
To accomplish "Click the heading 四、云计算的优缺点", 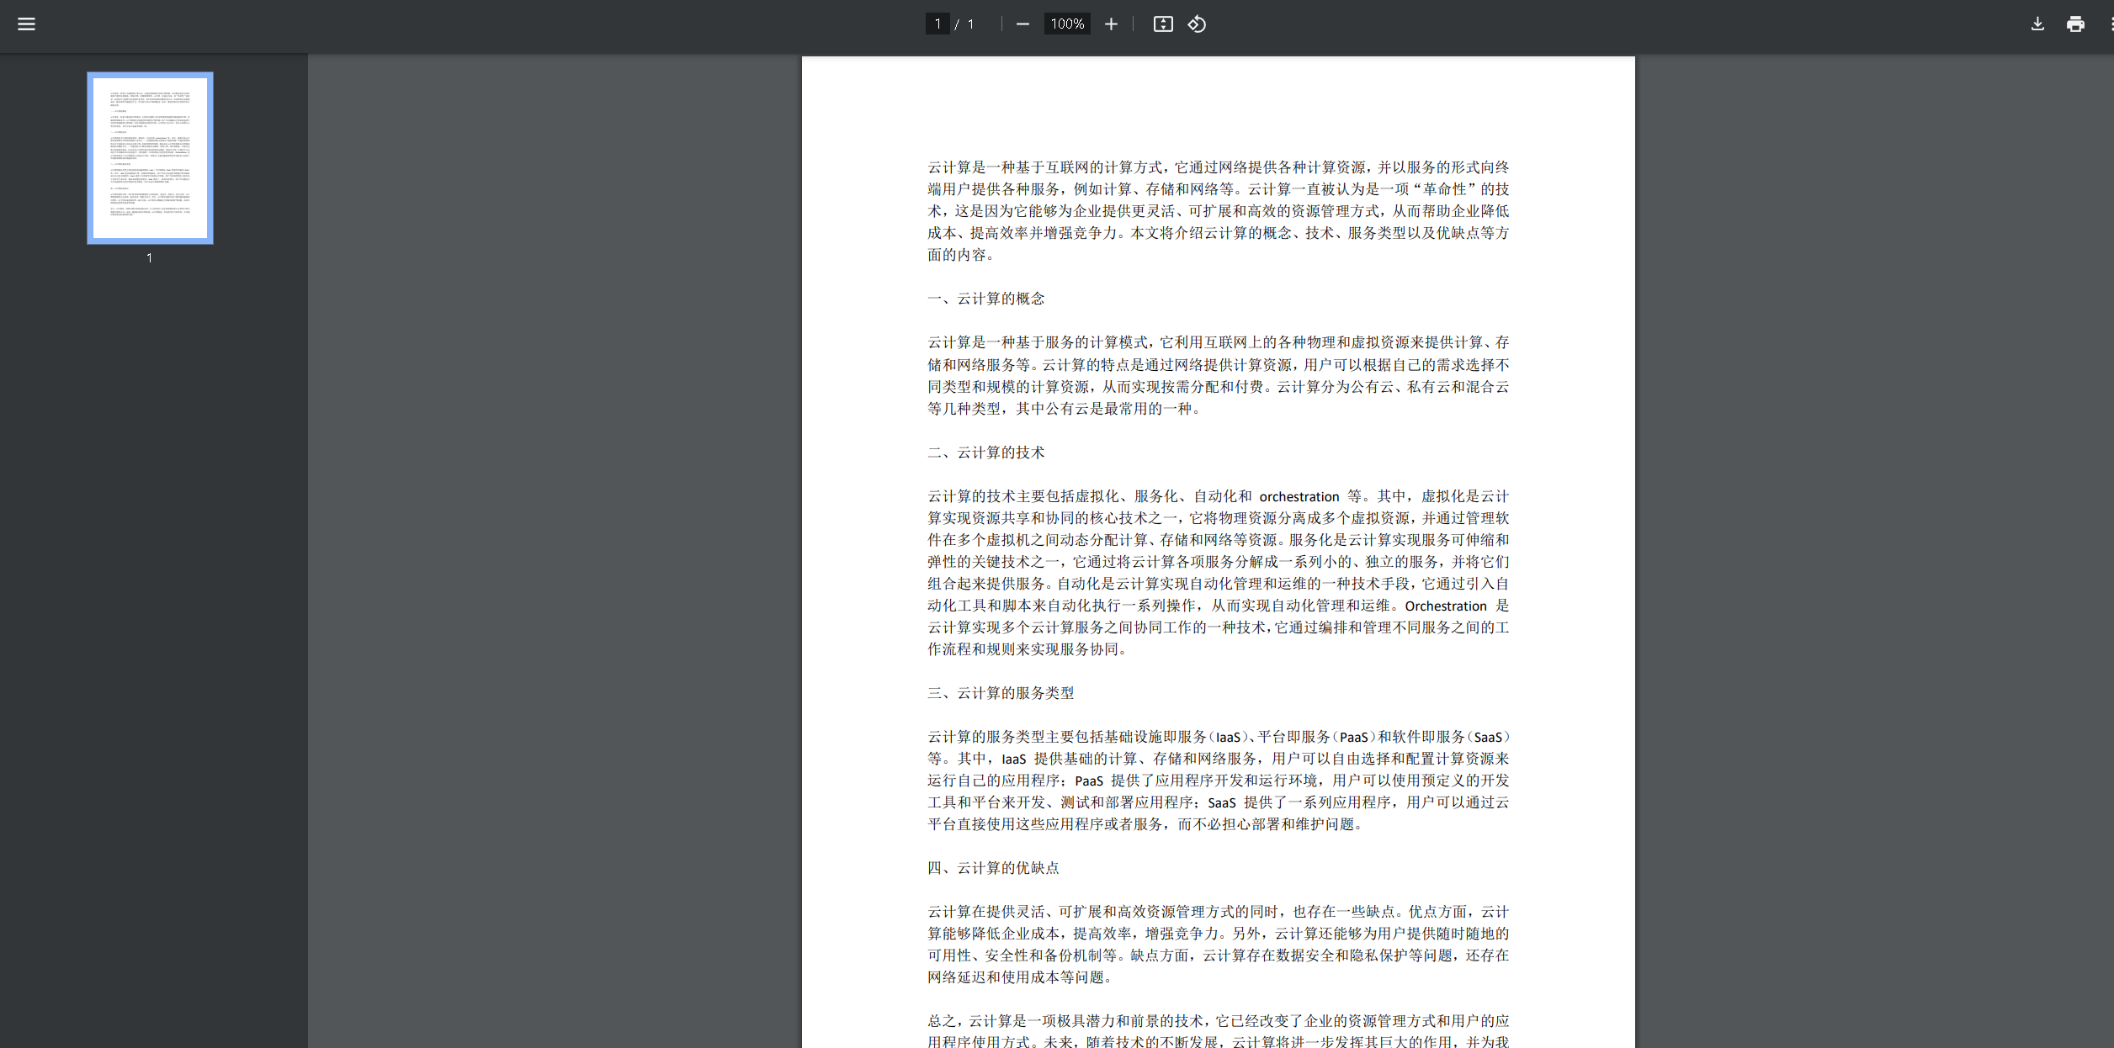I will click(x=993, y=868).
